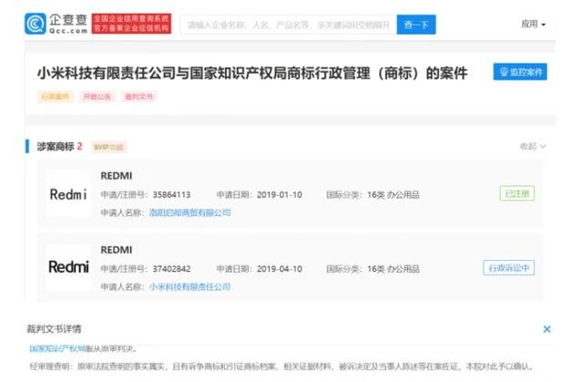Click the 行政诉讼中 status badge

pyautogui.click(x=508, y=268)
